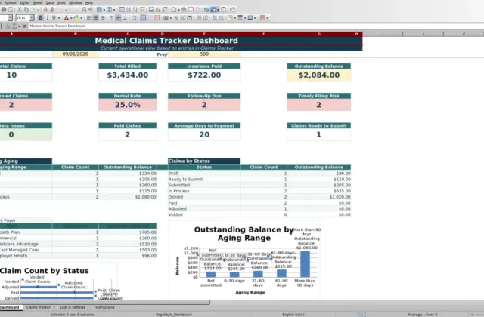This screenshot has height=317, width=484.
Task: Open the font name dropdown arrow
Action: [10, 18]
